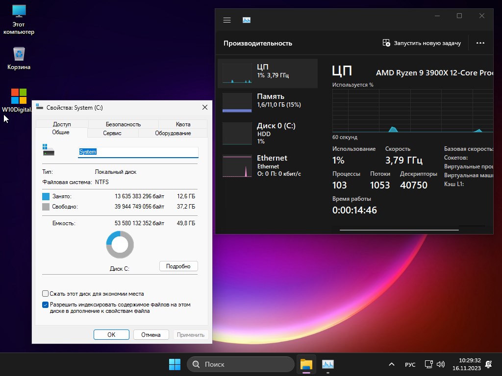Open the Quota tab
The height and width of the screenshot is (376, 502).
[x=183, y=124]
